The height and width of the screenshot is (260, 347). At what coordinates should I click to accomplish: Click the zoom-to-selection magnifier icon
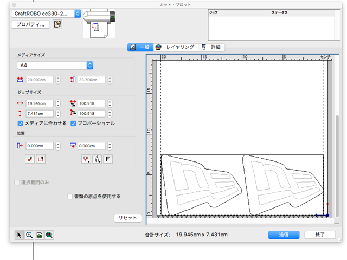[x=49, y=235]
